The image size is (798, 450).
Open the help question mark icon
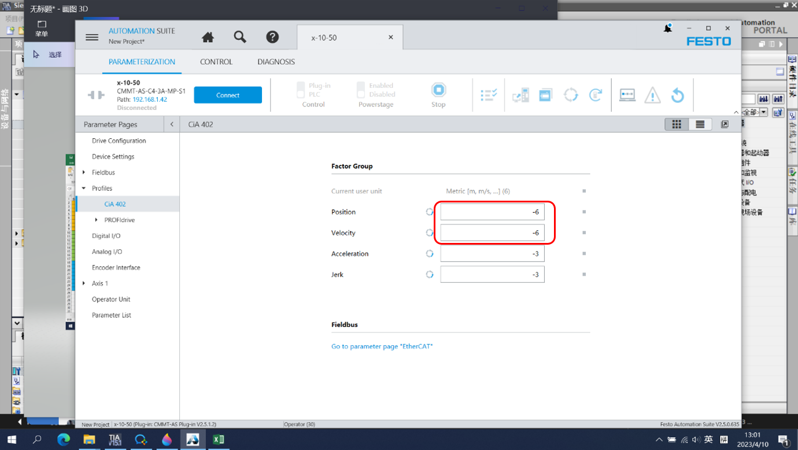(x=272, y=38)
